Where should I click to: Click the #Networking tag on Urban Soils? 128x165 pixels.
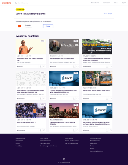[x=87, y=66]
